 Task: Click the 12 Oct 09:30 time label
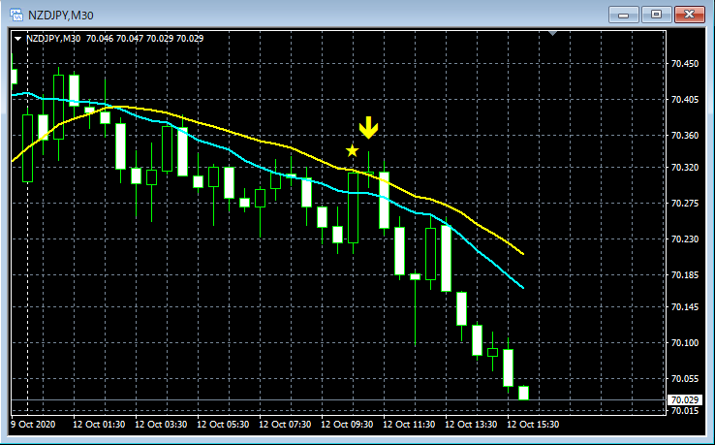(347, 425)
